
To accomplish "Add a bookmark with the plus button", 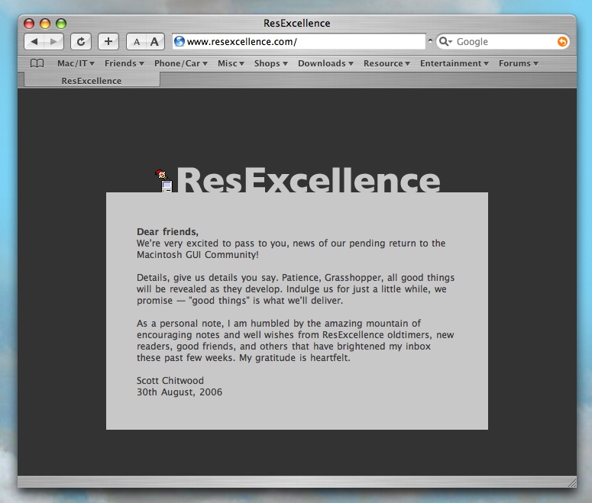I will 108,41.
